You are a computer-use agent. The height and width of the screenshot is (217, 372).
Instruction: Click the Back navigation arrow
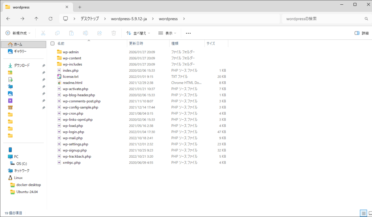coord(8,19)
